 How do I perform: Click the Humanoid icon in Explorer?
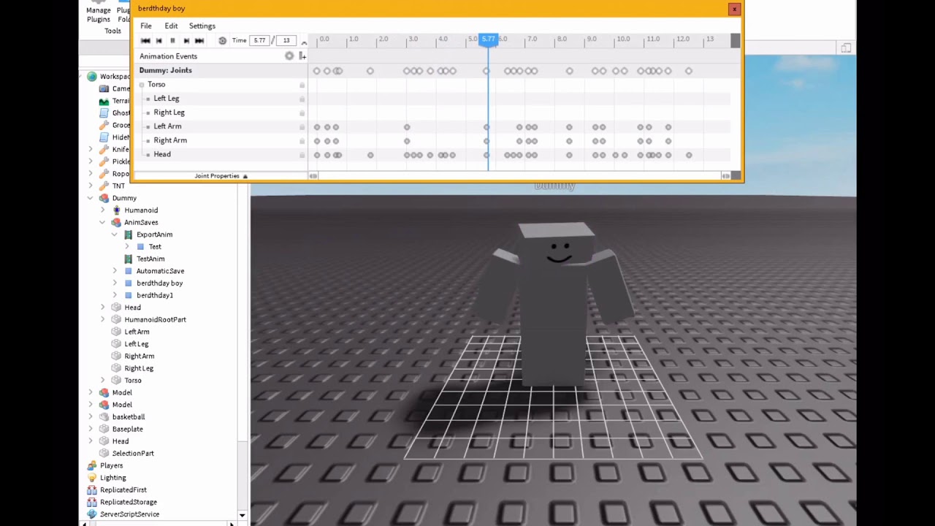click(116, 210)
